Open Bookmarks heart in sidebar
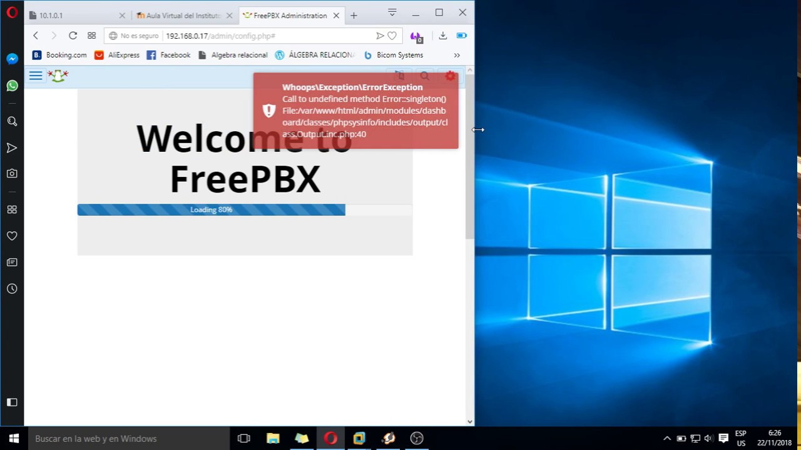The image size is (801, 450). pos(12,236)
